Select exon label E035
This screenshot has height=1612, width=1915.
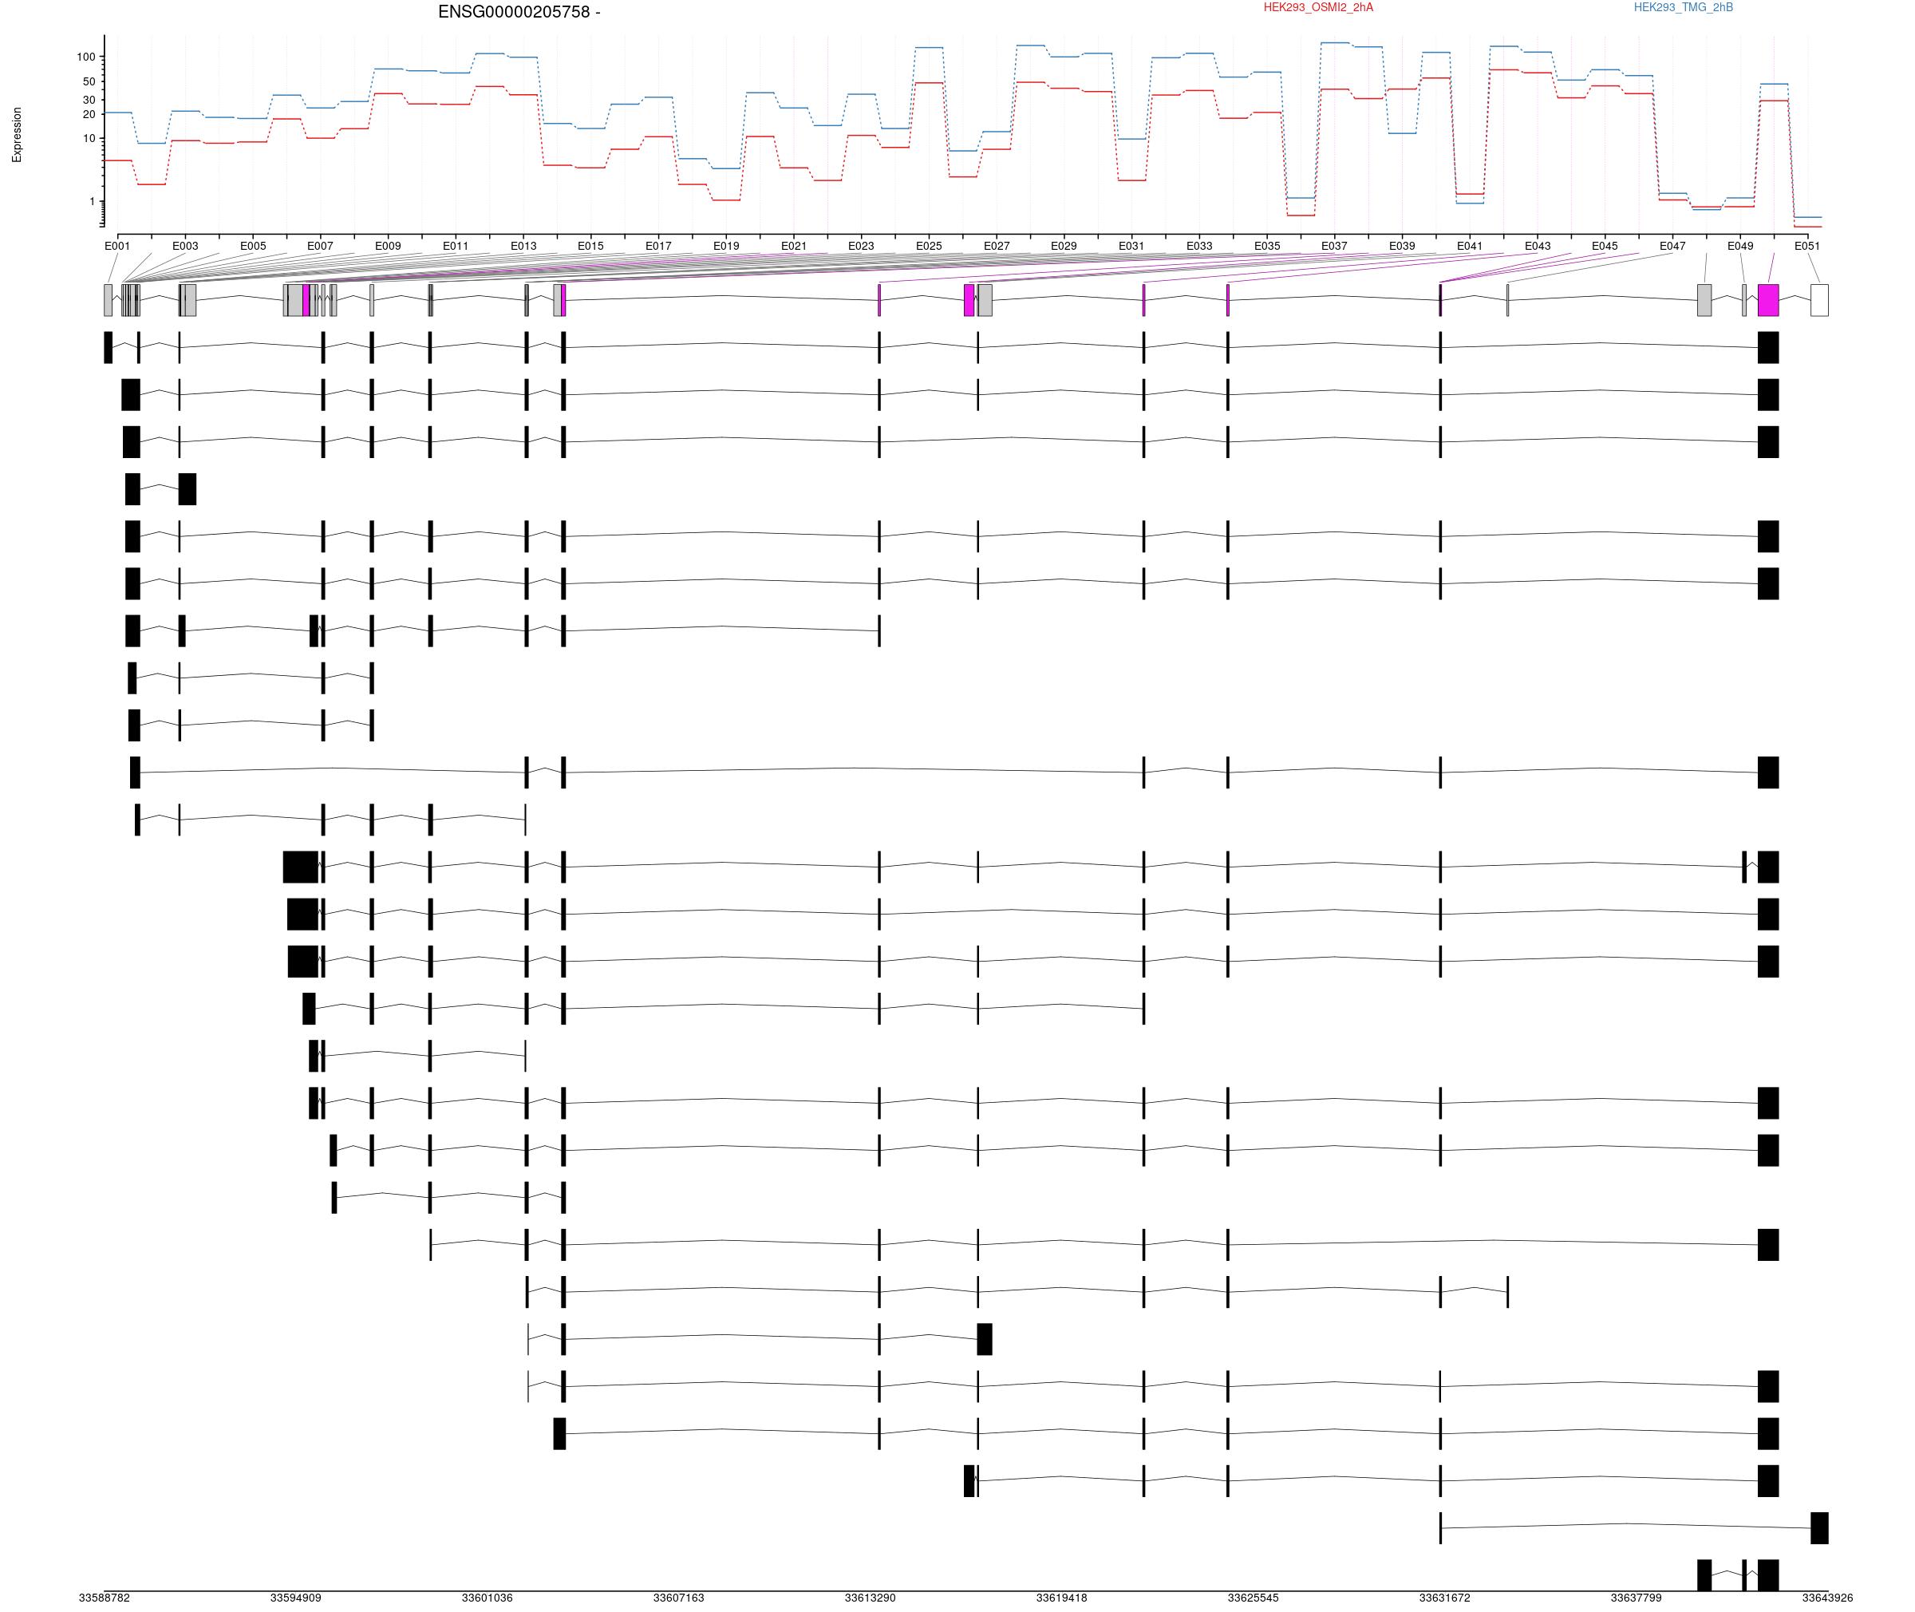pyautogui.click(x=1267, y=246)
